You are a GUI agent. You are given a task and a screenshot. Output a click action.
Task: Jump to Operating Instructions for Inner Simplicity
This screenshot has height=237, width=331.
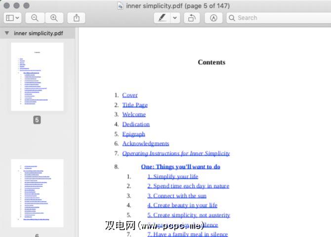(176, 153)
